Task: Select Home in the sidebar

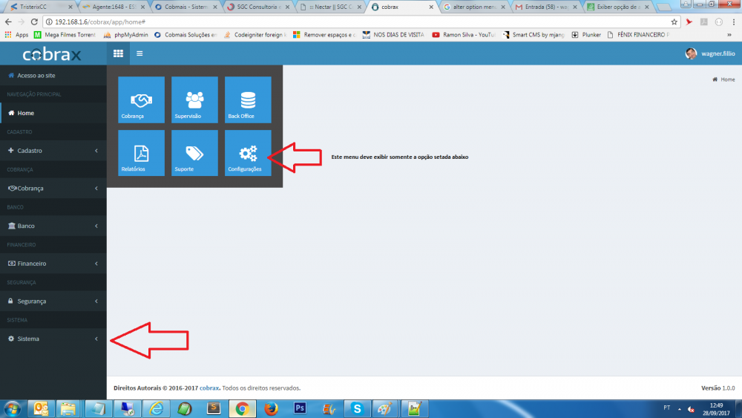Action: (x=25, y=113)
